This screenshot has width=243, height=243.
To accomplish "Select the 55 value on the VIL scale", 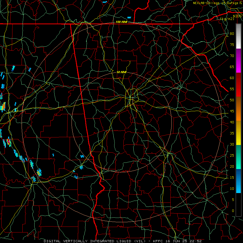I will pyautogui.click(x=232, y=89).
